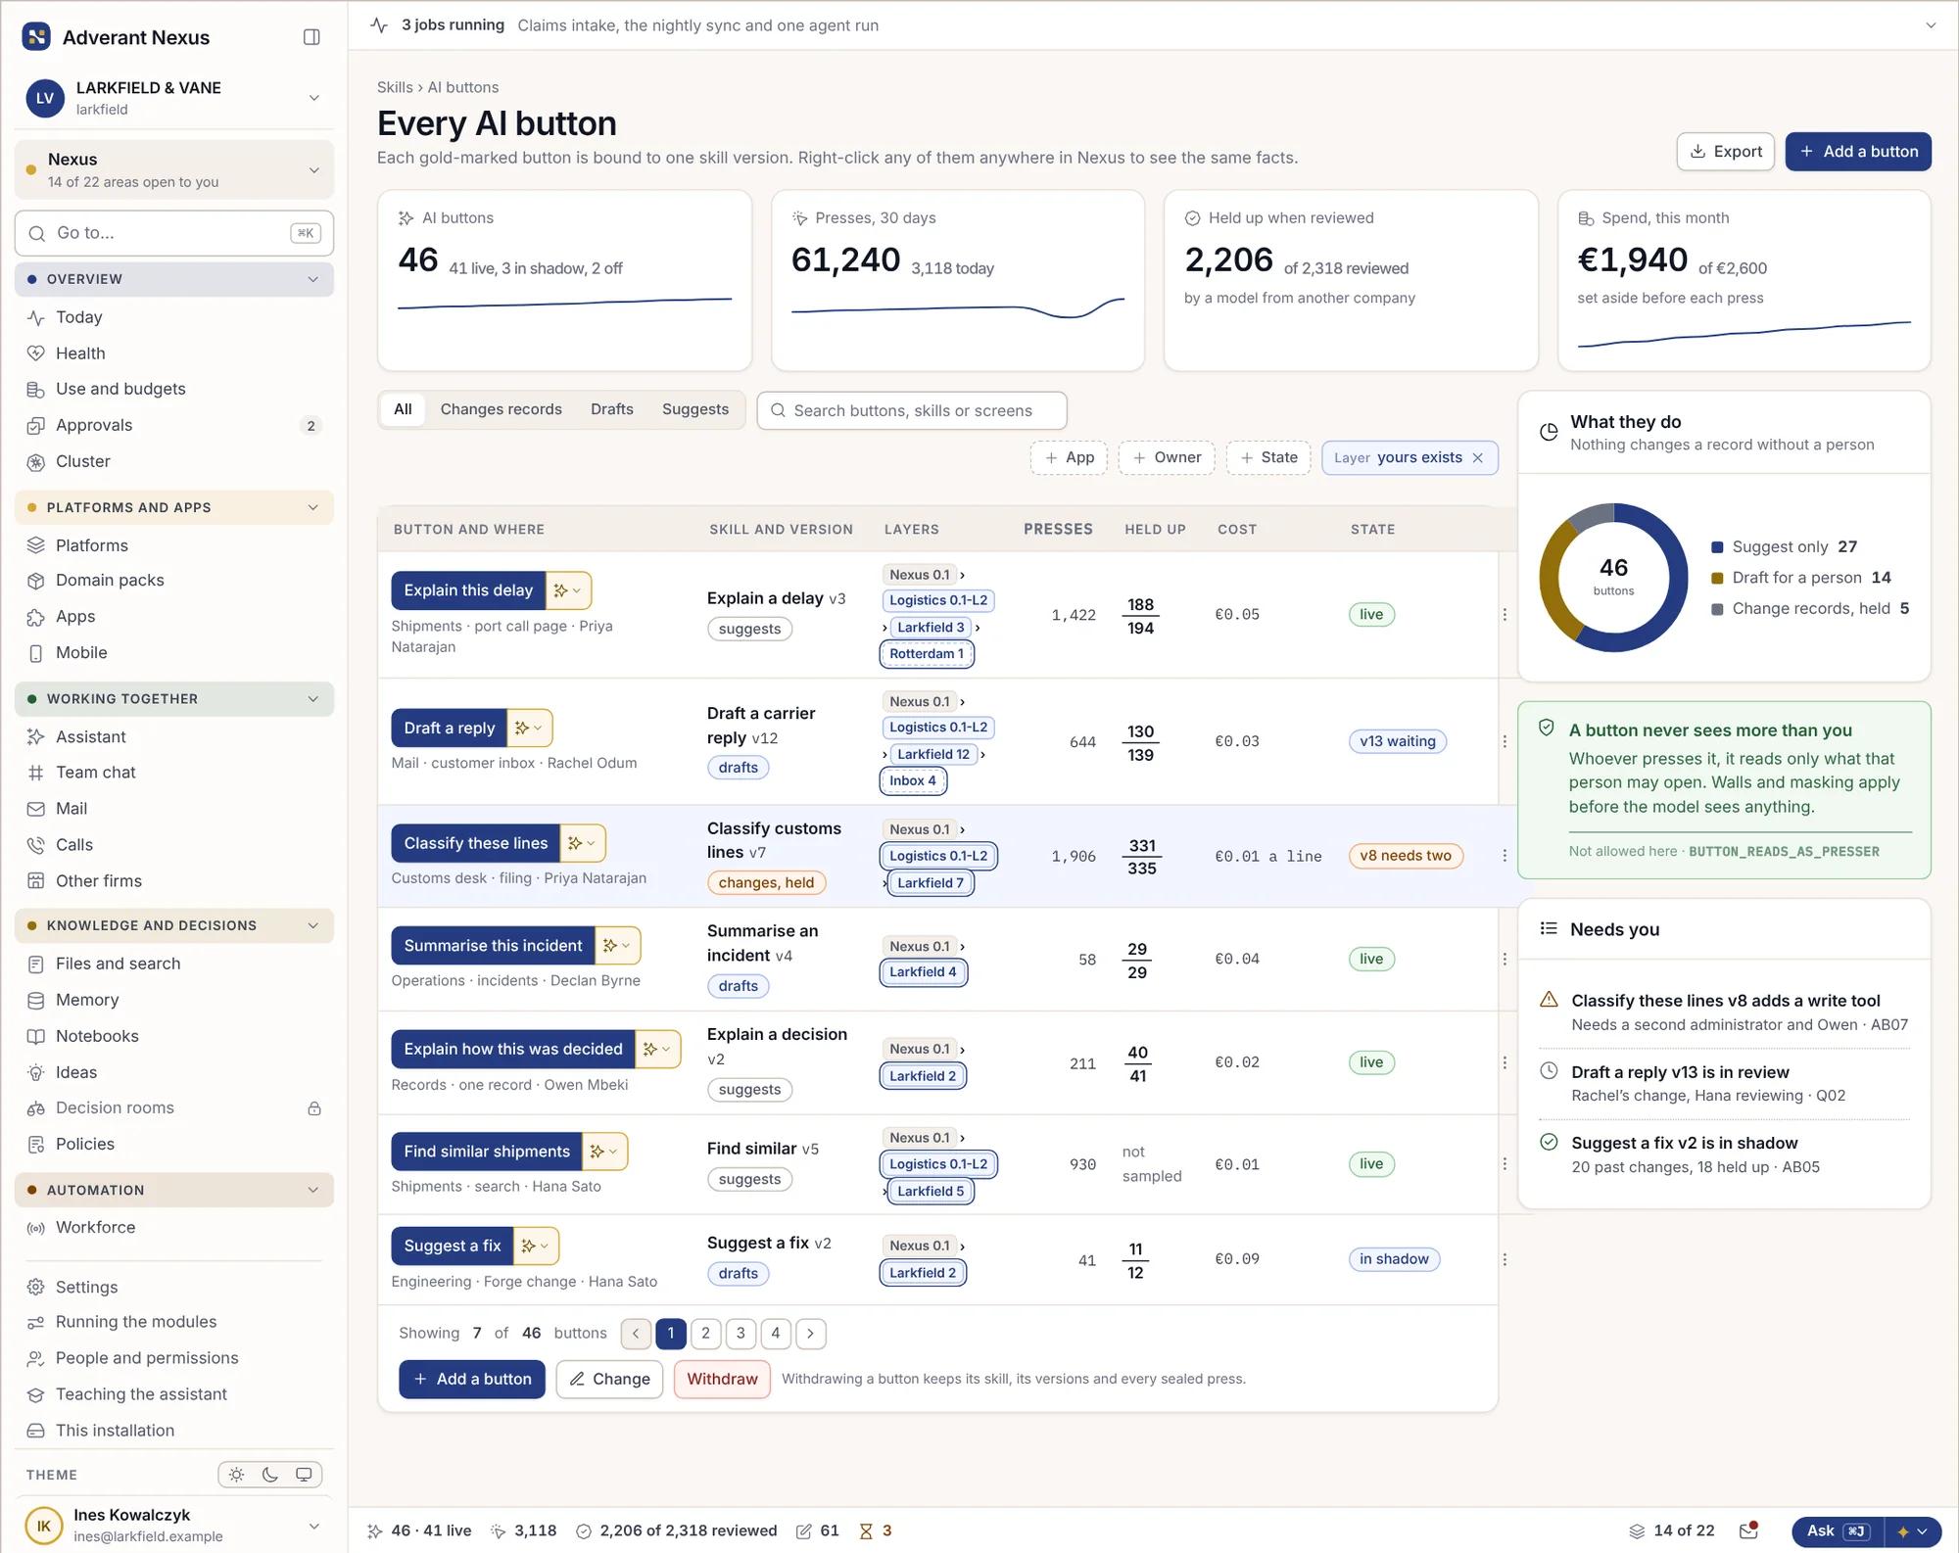
Task: Switch to the Drafts tab
Action: [x=611, y=409]
